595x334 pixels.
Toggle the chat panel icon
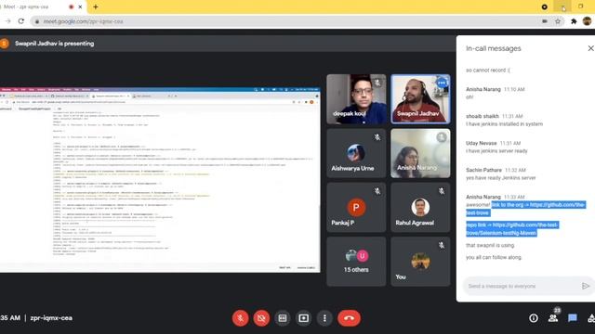[x=573, y=318]
